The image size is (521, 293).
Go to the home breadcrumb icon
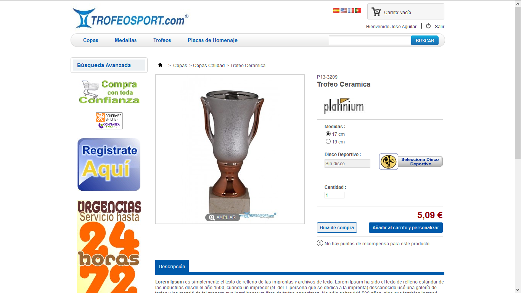point(160,65)
